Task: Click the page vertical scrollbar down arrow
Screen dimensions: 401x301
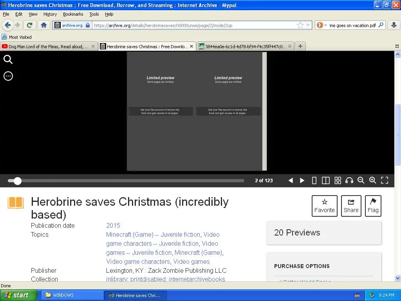Action: pyautogui.click(x=397, y=278)
